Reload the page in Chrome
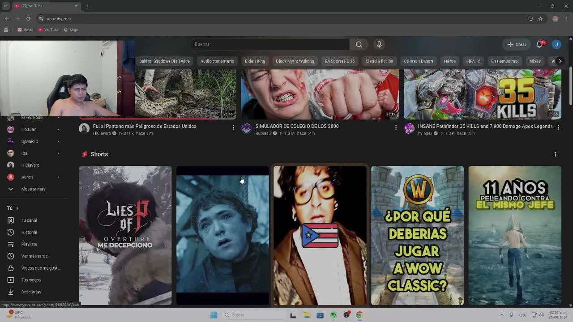The width and height of the screenshot is (573, 322). (x=28, y=19)
